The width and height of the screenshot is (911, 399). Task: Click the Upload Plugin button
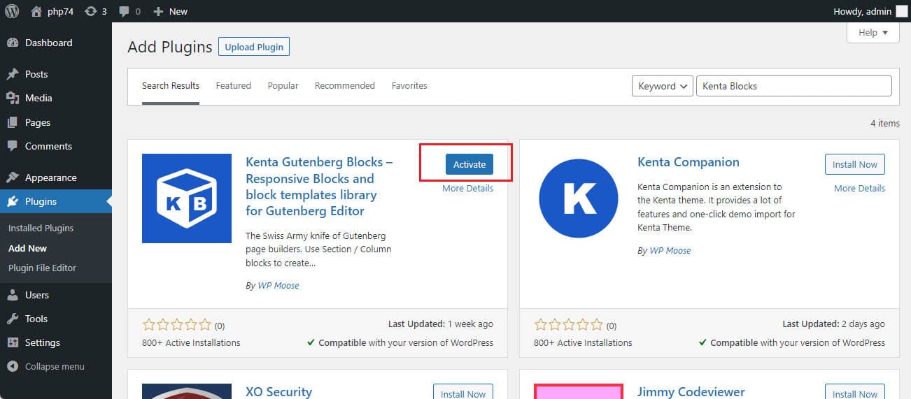click(254, 47)
